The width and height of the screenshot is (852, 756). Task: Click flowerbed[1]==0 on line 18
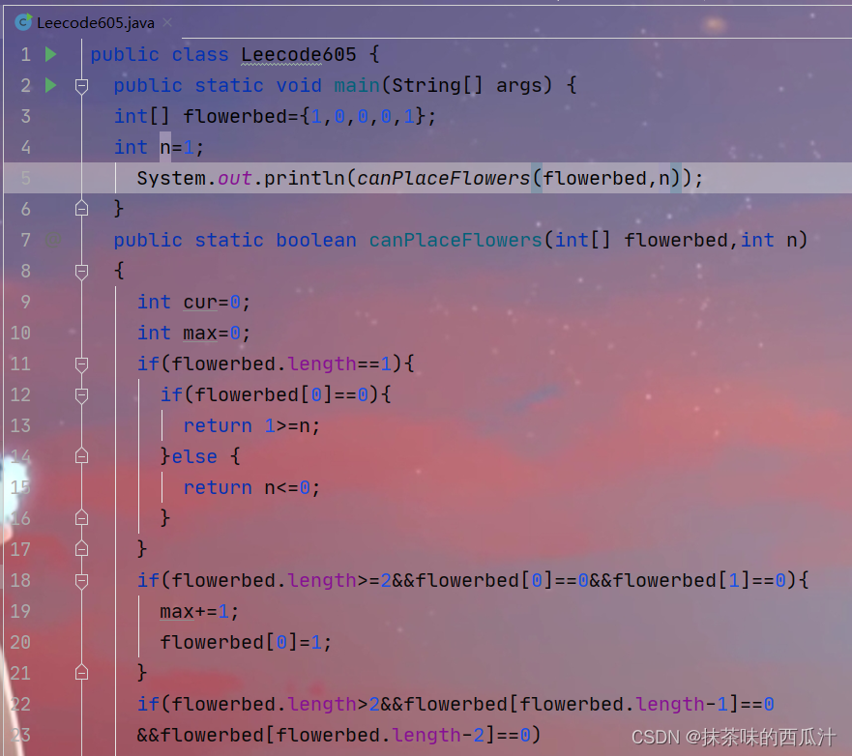(699, 581)
